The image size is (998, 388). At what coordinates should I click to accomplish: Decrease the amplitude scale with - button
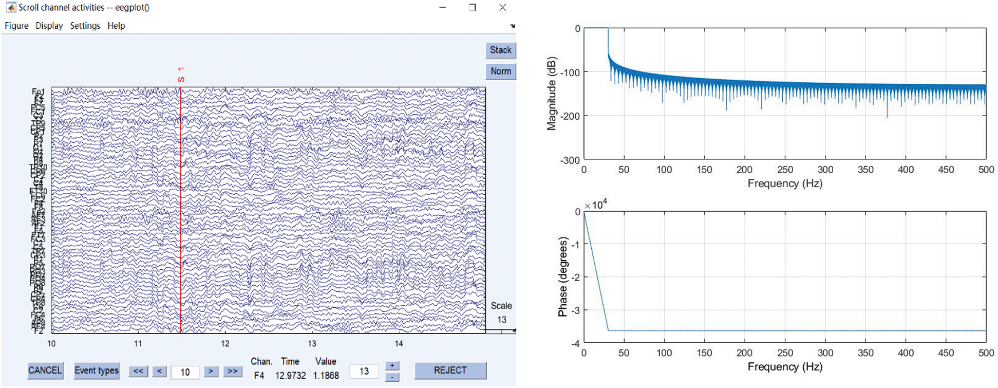pyautogui.click(x=392, y=377)
